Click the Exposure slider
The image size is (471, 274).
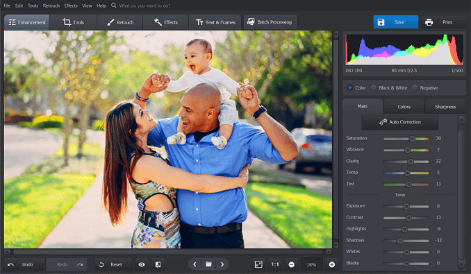(406, 206)
